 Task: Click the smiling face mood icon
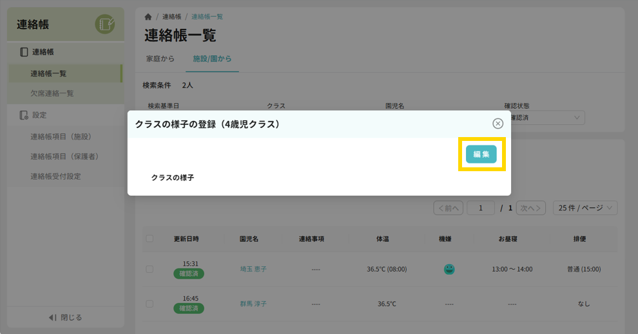coord(449,269)
